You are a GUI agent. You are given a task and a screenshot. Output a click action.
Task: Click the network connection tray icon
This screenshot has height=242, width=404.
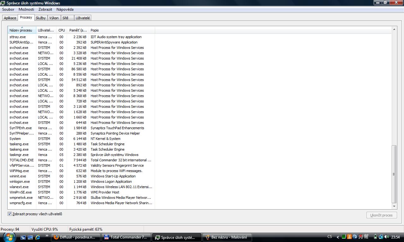[381, 237]
